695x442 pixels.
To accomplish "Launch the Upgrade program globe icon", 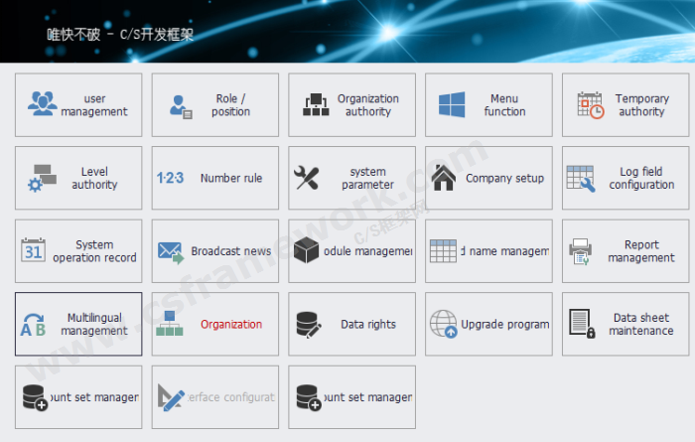I will tap(444, 324).
